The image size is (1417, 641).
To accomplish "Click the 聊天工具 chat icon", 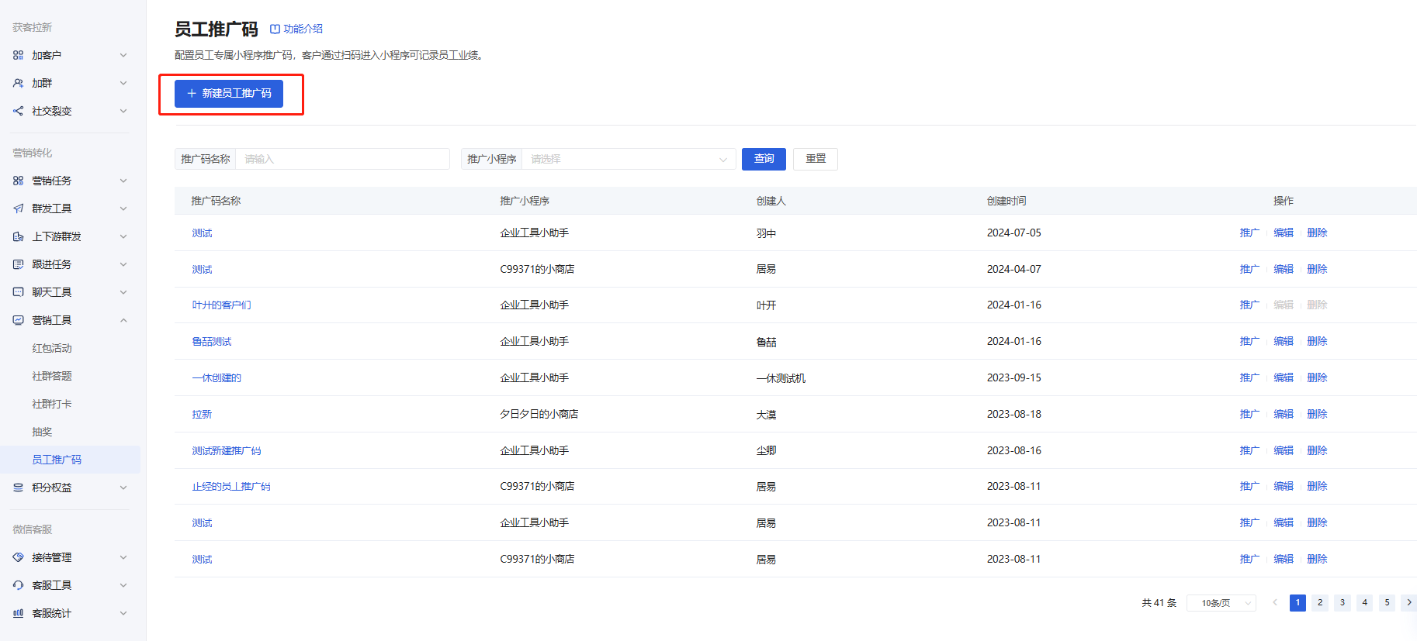I will pos(18,292).
